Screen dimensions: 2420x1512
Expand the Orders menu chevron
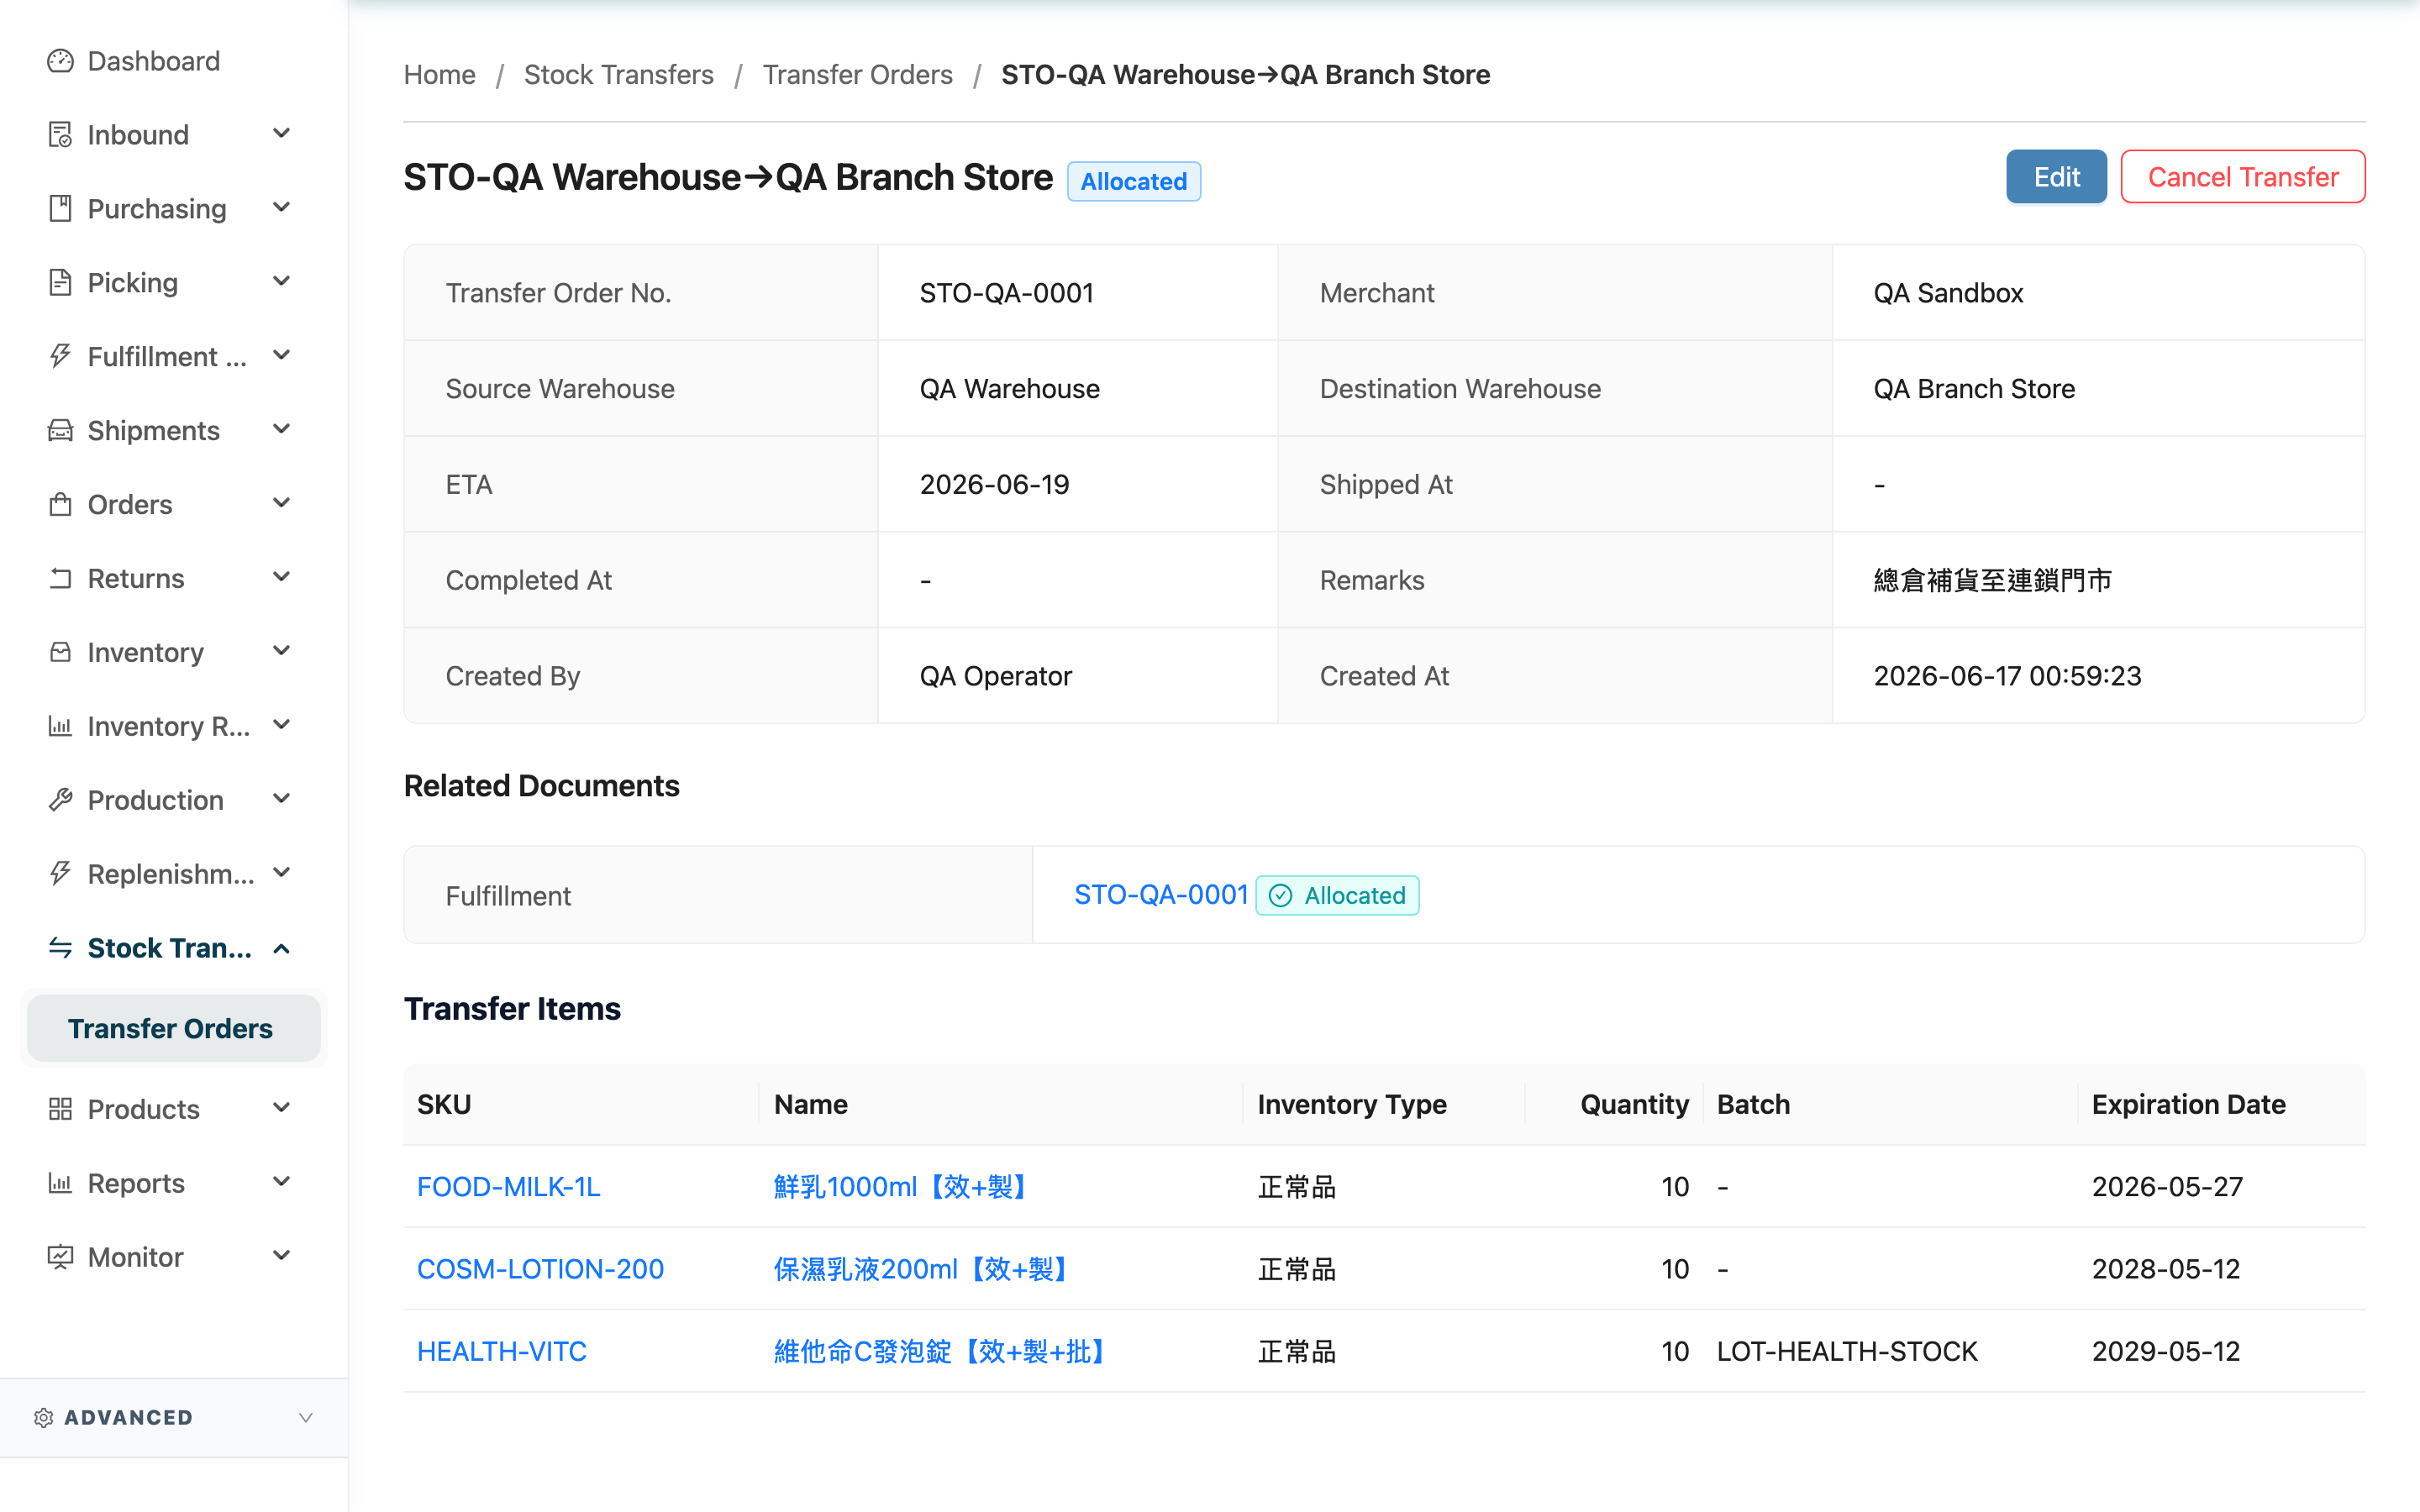(x=282, y=504)
